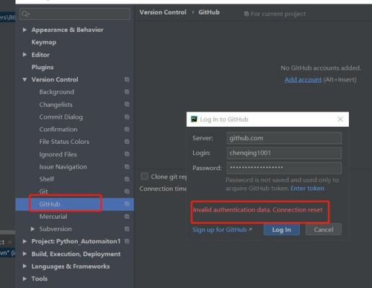The width and height of the screenshot is (372, 288).
Task: Click project-level icon beside Version Control
Action: [x=127, y=79]
